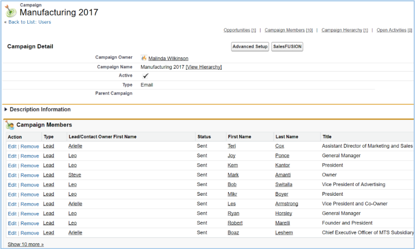
Task: Open the Campaign Hierarchy related list
Action: 345,30
